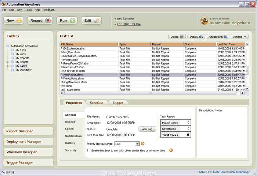The height and width of the screenshot is (176, 257).
Task: Select P-NormalRec+SendEmail.atmn task
Action: 152,56
